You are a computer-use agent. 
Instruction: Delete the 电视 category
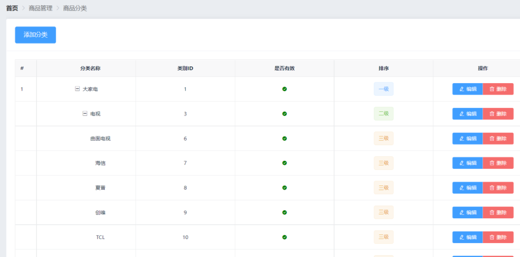[x=498, y=114]
